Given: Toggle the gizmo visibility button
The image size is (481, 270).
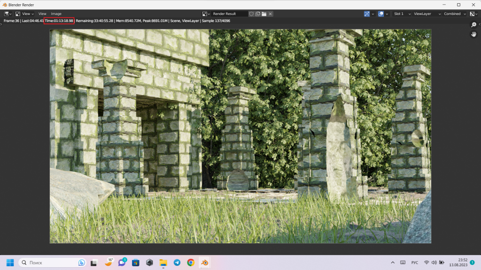Looking at the screenshot, I should [x=367, y=14].
